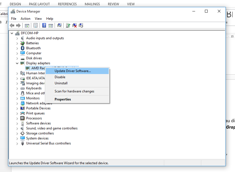
Task: Click the Uninstall device toolbar icon
Action: 74,25
